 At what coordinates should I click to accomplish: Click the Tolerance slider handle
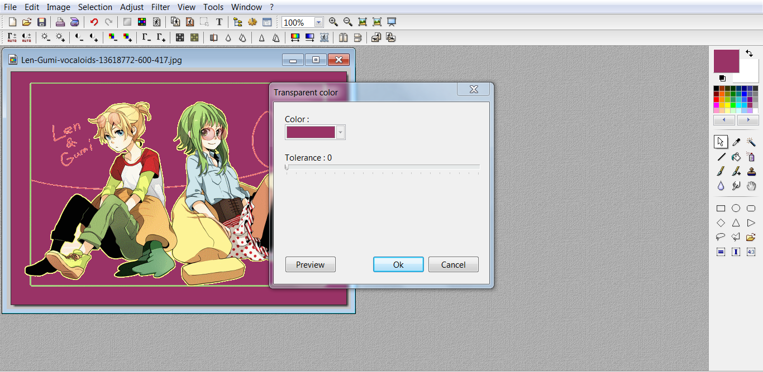[287, 167]
